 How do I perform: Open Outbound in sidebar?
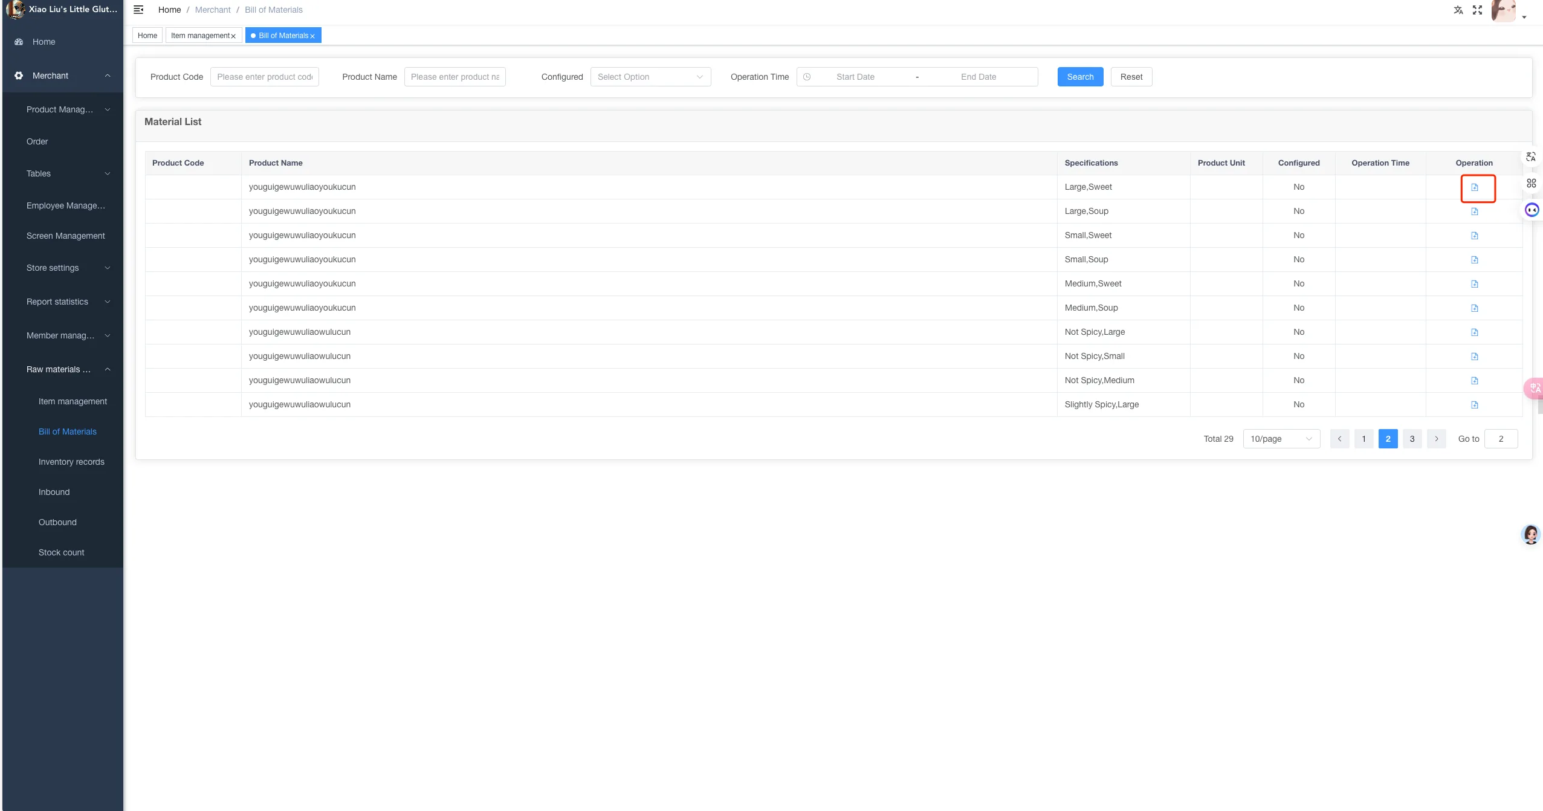coord(57,522)
